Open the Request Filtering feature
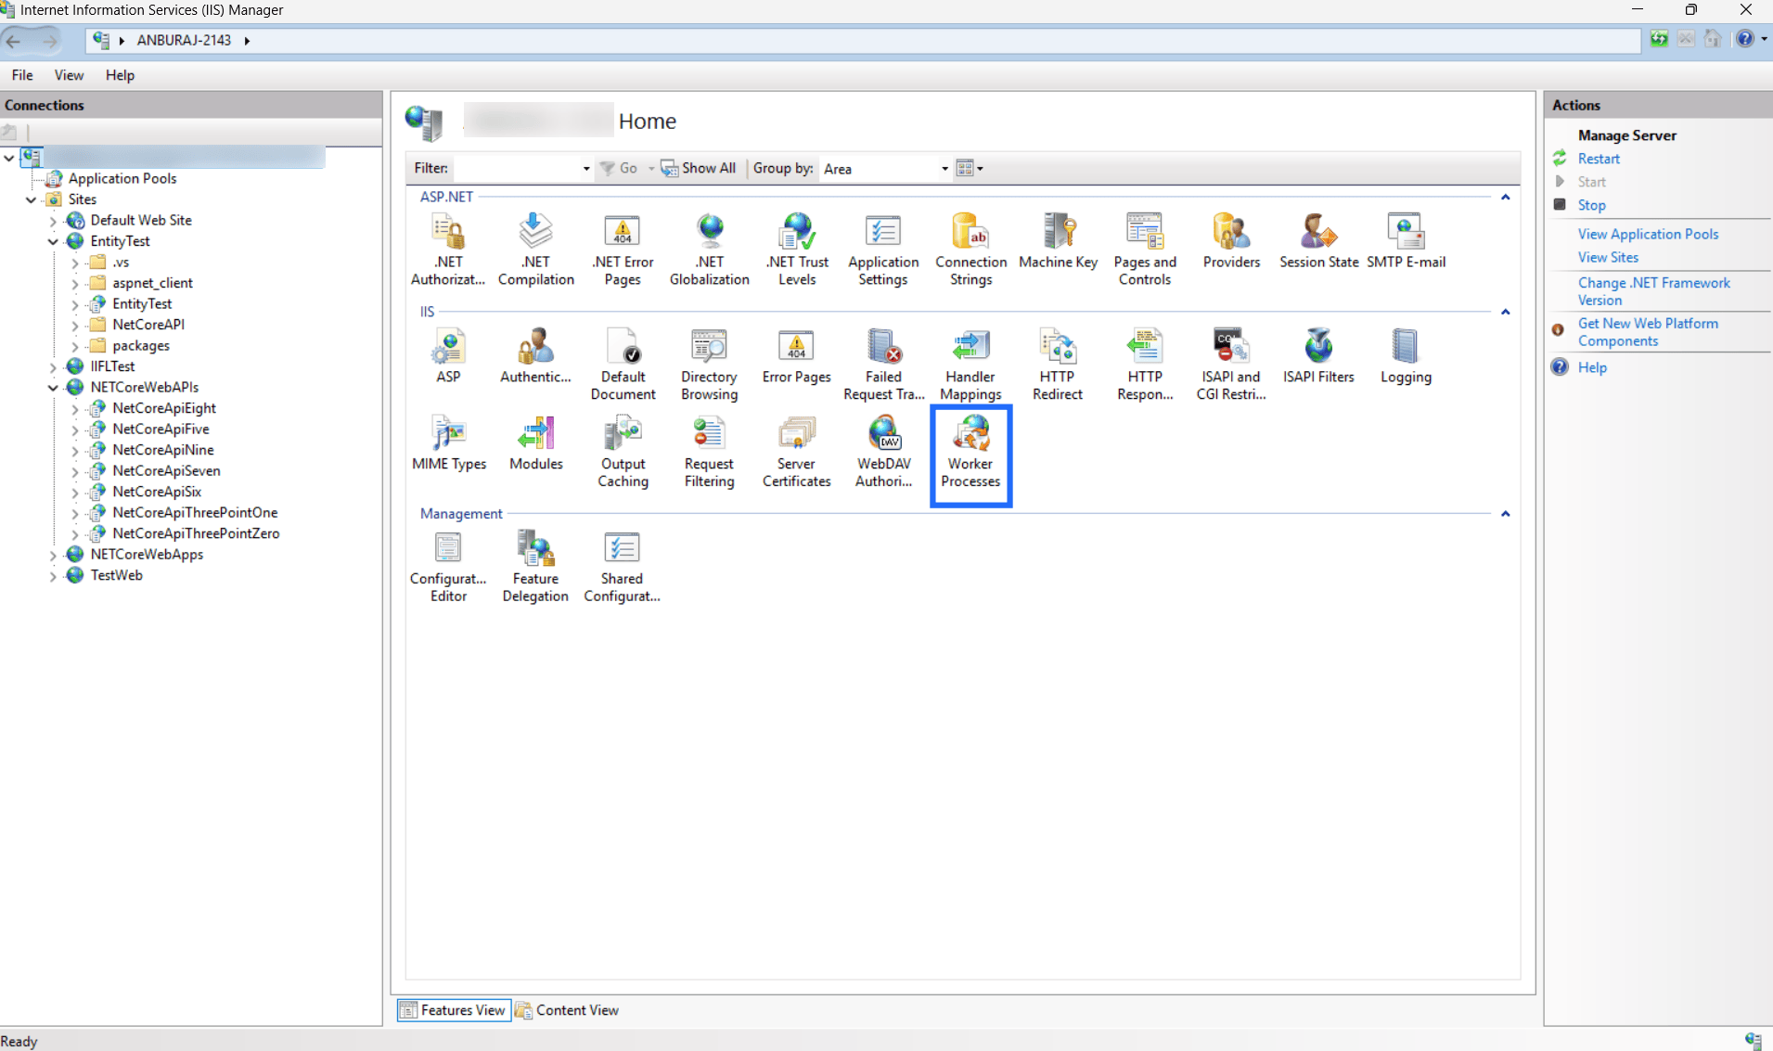This screenshot has width=1773, height=1051. [x=709, y=454]
